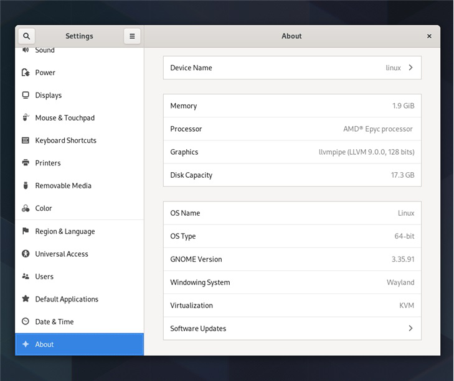454x381 pixels.
Task: Click the Region & Language flag icon
Action: pyautogui.click(x=26, y=231)
